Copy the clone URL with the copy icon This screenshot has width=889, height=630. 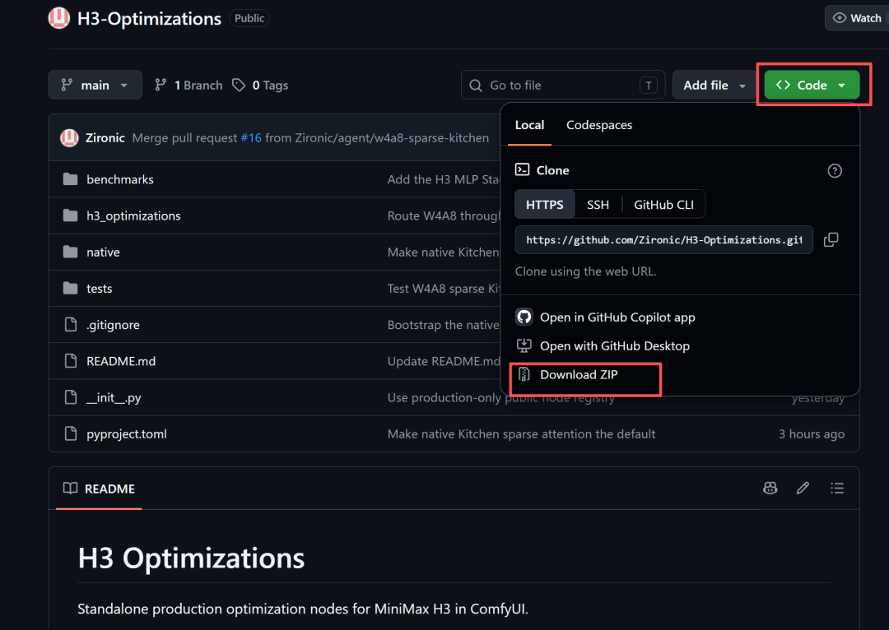tap(831, 239)
